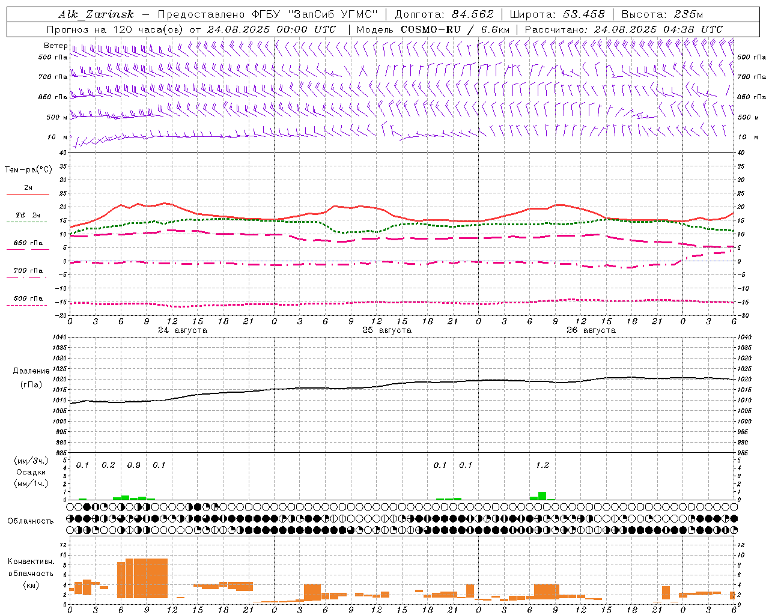
Task: Select the Облачность cloudiness row label
Action: pyautogui.click(x=31, y=521)
